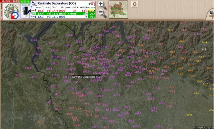
Task: Select map station reading 152.7
Action: click(x=133, y=82)
